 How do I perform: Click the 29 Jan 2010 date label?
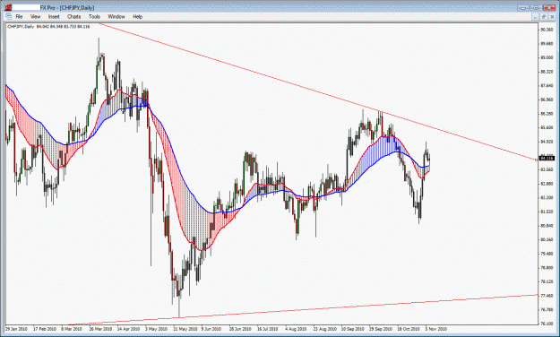[16, 329]
